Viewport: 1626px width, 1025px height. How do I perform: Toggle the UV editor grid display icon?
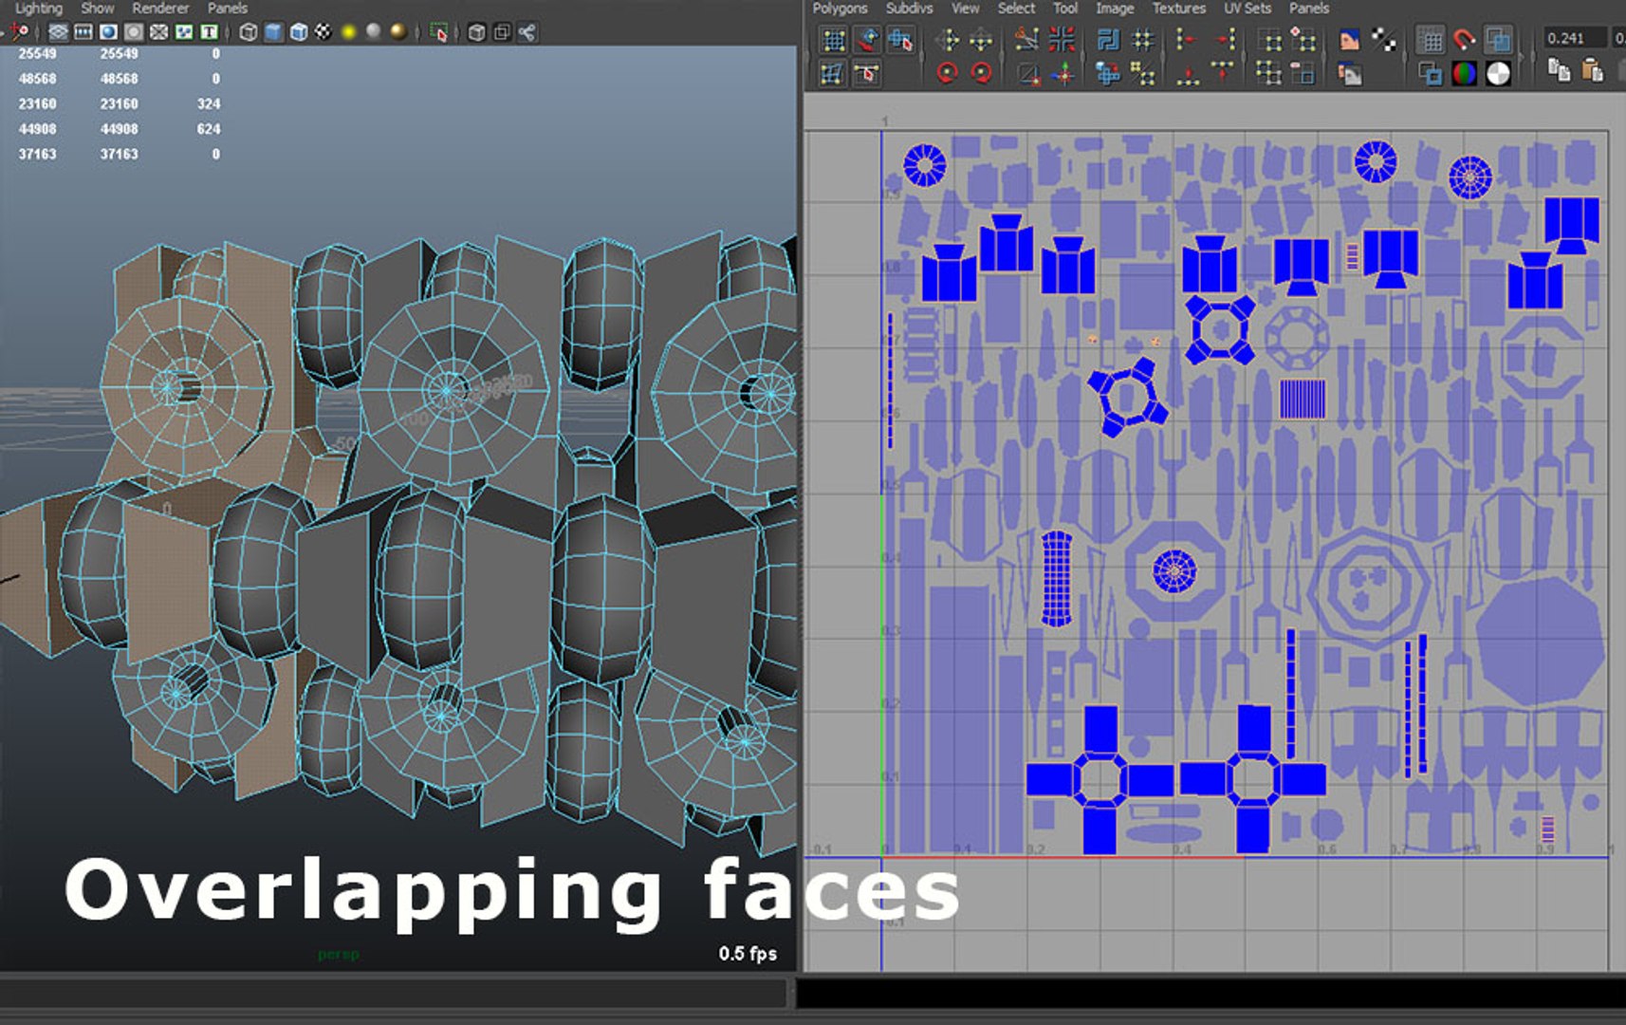point(1431,40)
